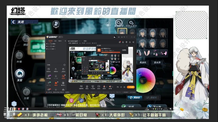Switch to the 预染色 preset dye tab
This screenshot has height=122, width=218.
coord(135,98)
